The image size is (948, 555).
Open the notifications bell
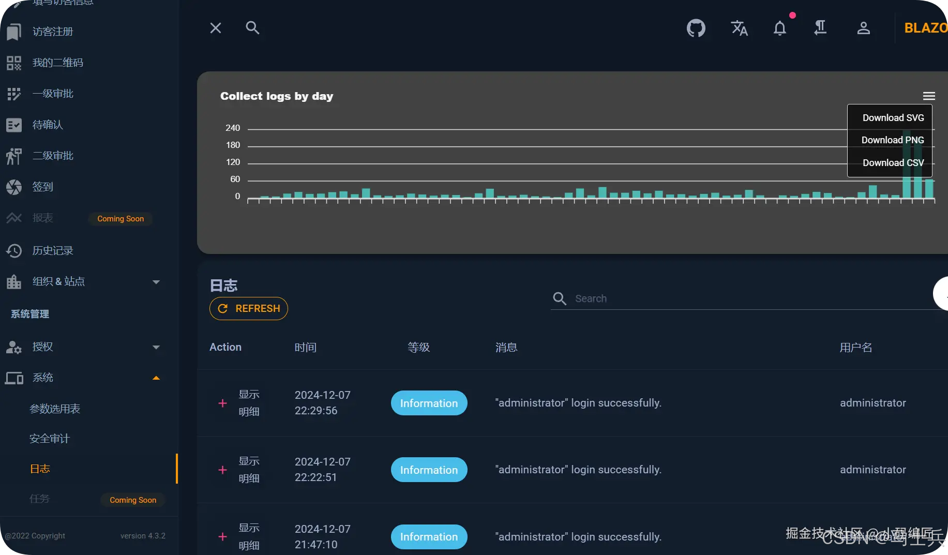pyautogui.click(x=779, y=28)
